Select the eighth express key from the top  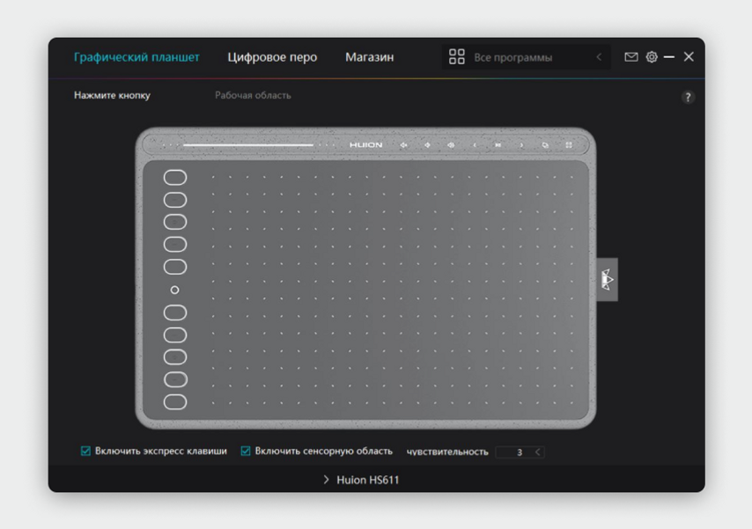(x=175, y=357)
